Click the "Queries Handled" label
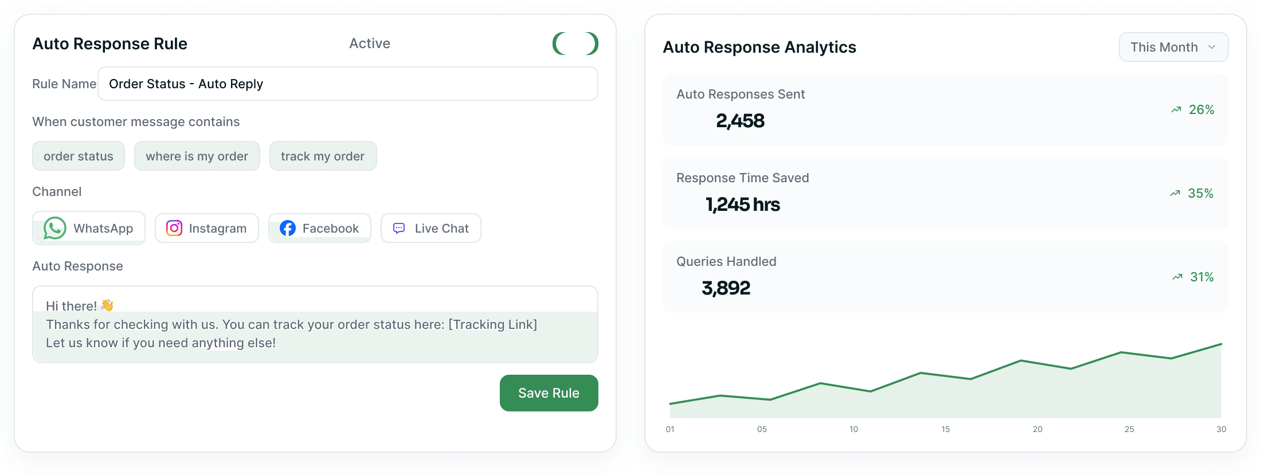This screenshot has width=1261, height=475. (726, 262)
